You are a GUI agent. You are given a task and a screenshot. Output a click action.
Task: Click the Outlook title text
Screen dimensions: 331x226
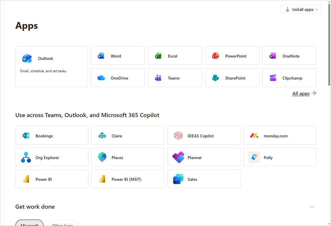[x=45, y=58]
